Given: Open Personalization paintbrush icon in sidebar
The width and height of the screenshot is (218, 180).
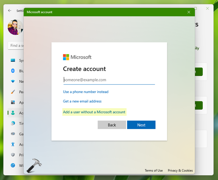Looking at the screenshot, I should tap(13, 92).
